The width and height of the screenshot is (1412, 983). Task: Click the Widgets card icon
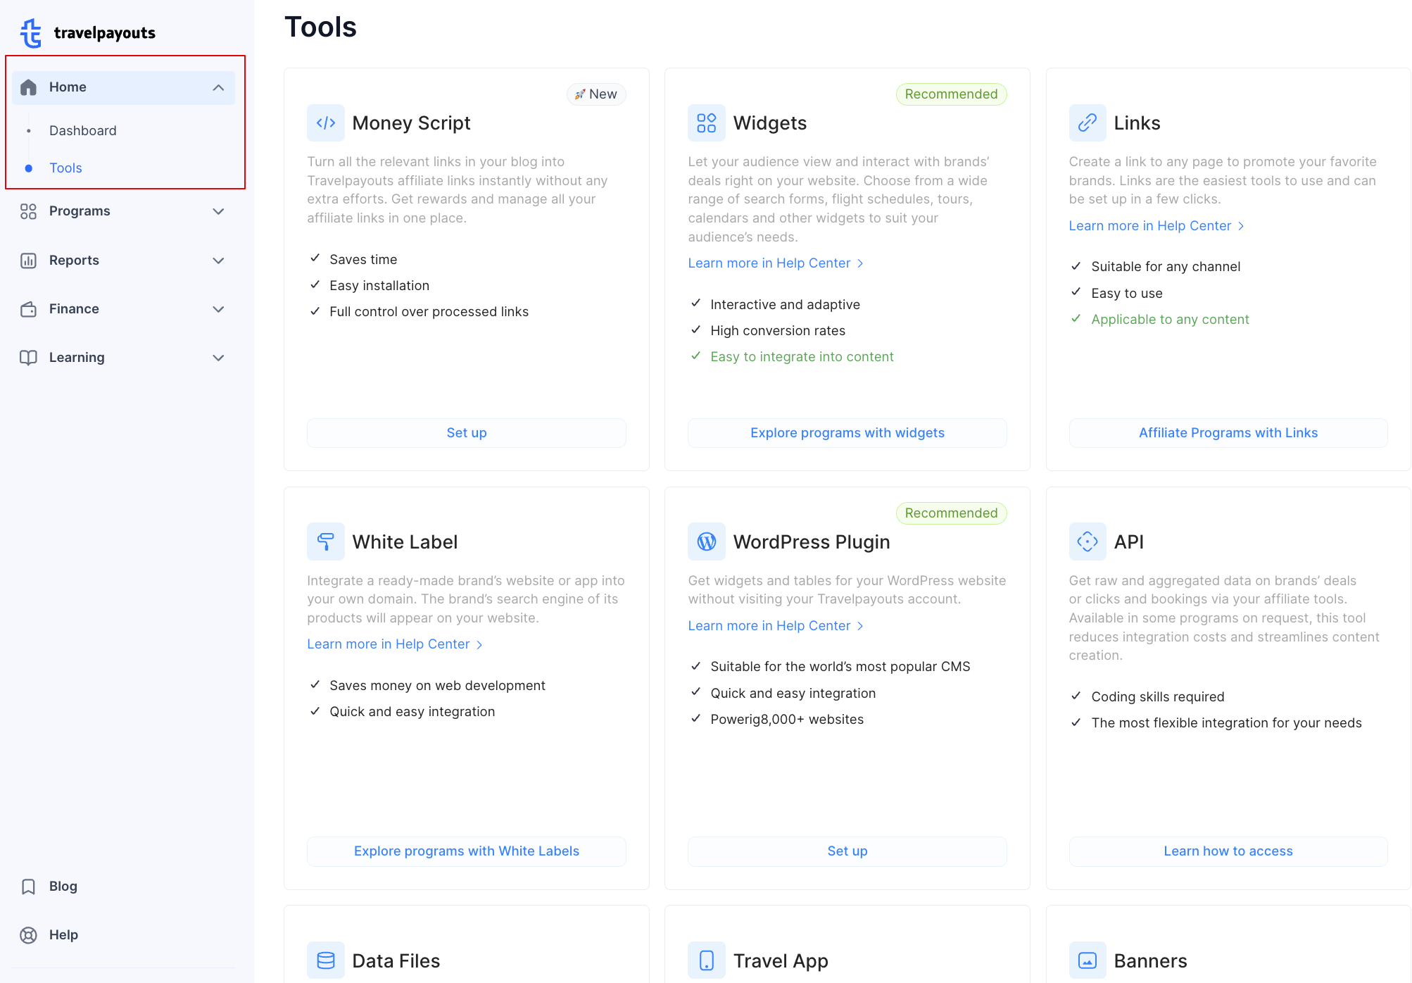(x=707, y=123)
